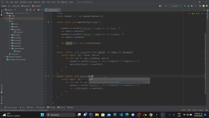
Task: Open Google Chrome from taskbar
Action: (151, 115)
